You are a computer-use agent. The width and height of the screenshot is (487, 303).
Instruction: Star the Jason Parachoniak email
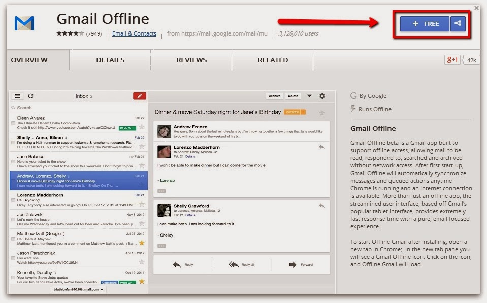[x=142, y=262]
